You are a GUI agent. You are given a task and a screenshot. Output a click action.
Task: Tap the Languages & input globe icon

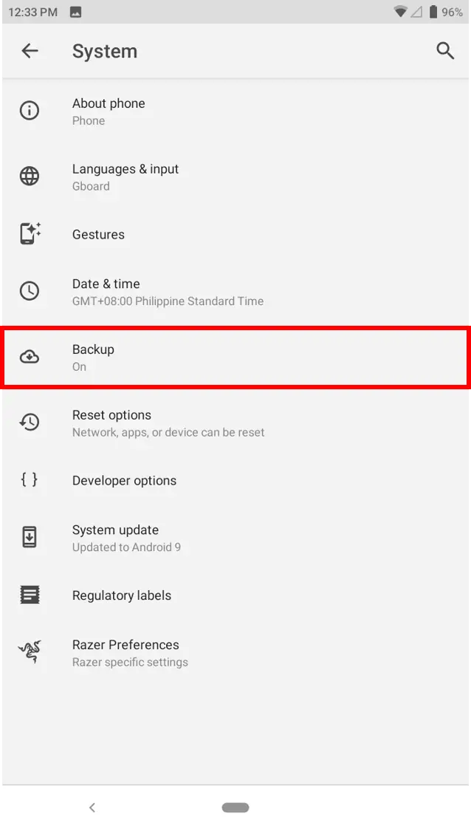[30, 177]
